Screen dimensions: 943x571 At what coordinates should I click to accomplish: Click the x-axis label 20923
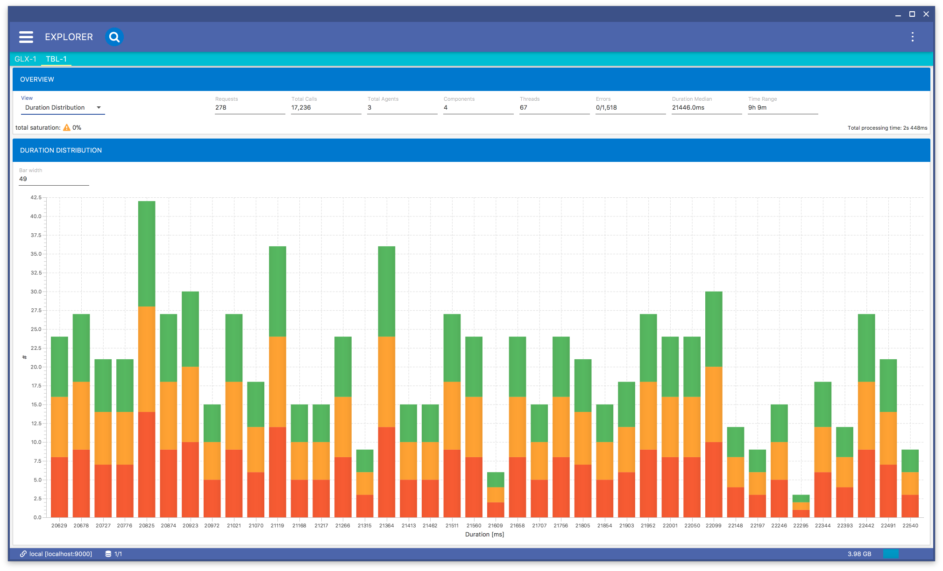click(x=190, y=526)
